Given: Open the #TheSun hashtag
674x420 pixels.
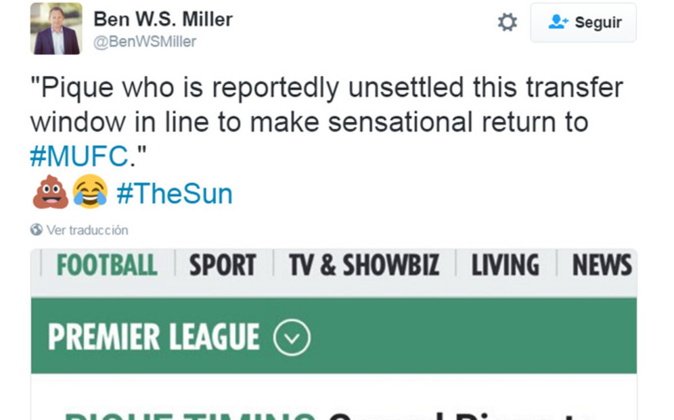Looking at the screenshot, I should click(174, 194).
